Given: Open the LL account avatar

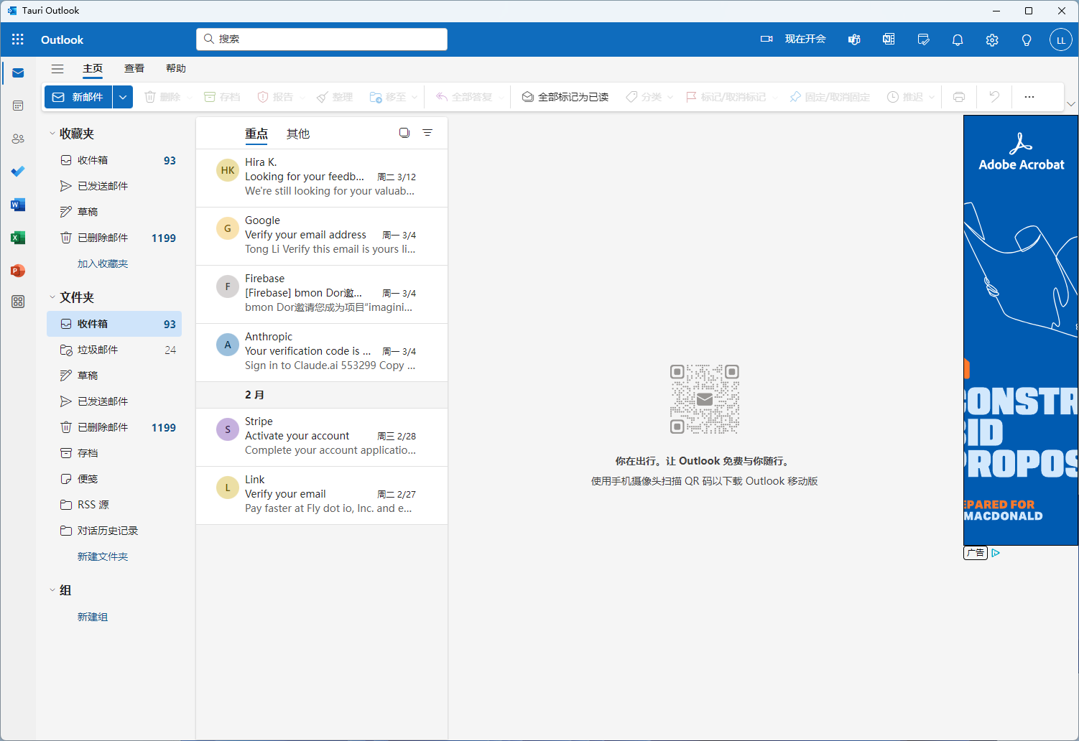Looking at the screenshot, I should pos(1061,39).
